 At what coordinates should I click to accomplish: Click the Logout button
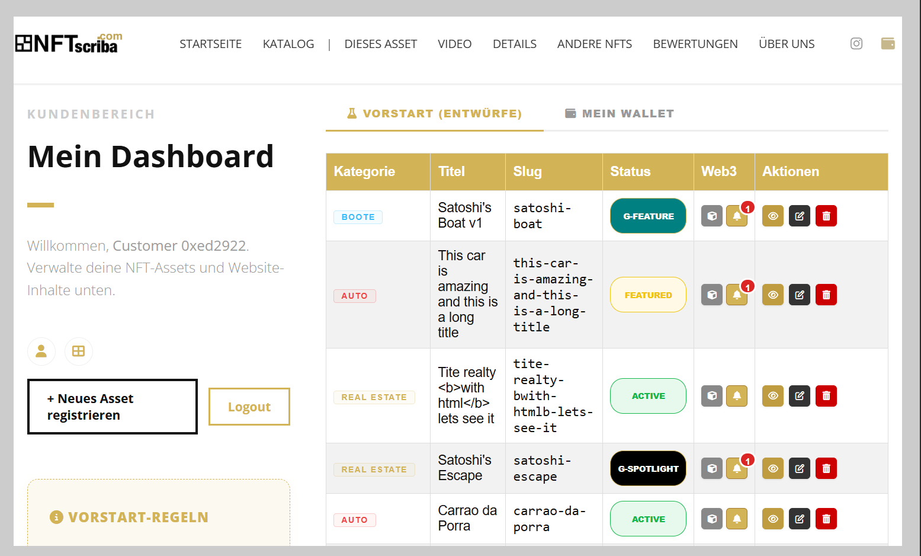point(249,407)
